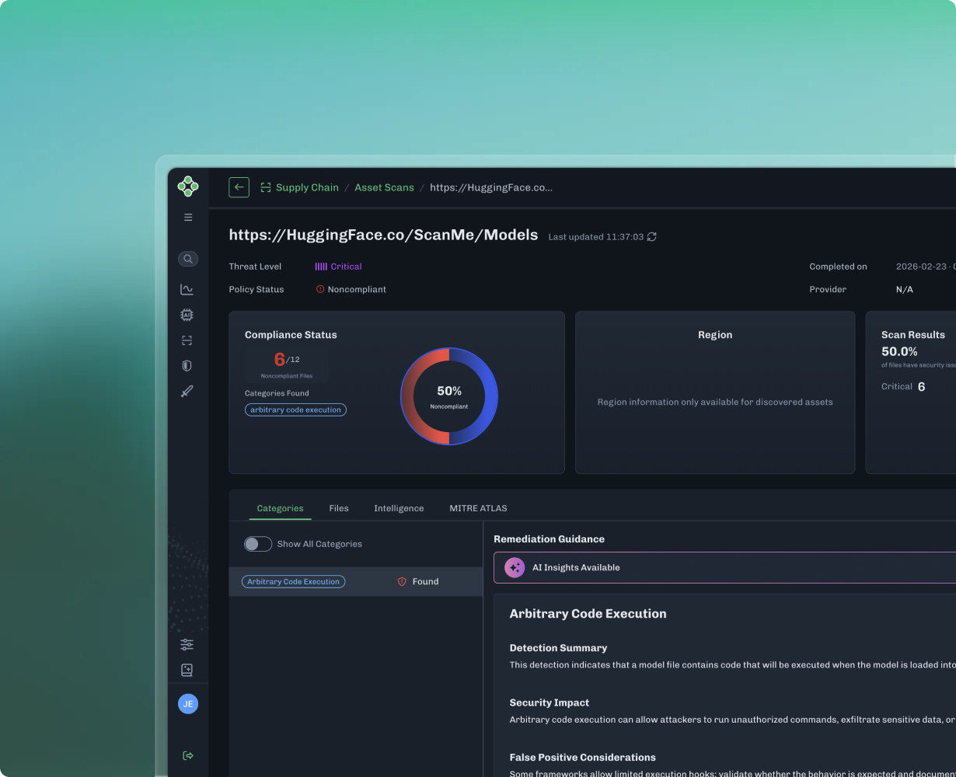Viewport: 956px width, 777px height.
Task: Click the Critical 6 count in Scan Results
Action: (903, 386)
